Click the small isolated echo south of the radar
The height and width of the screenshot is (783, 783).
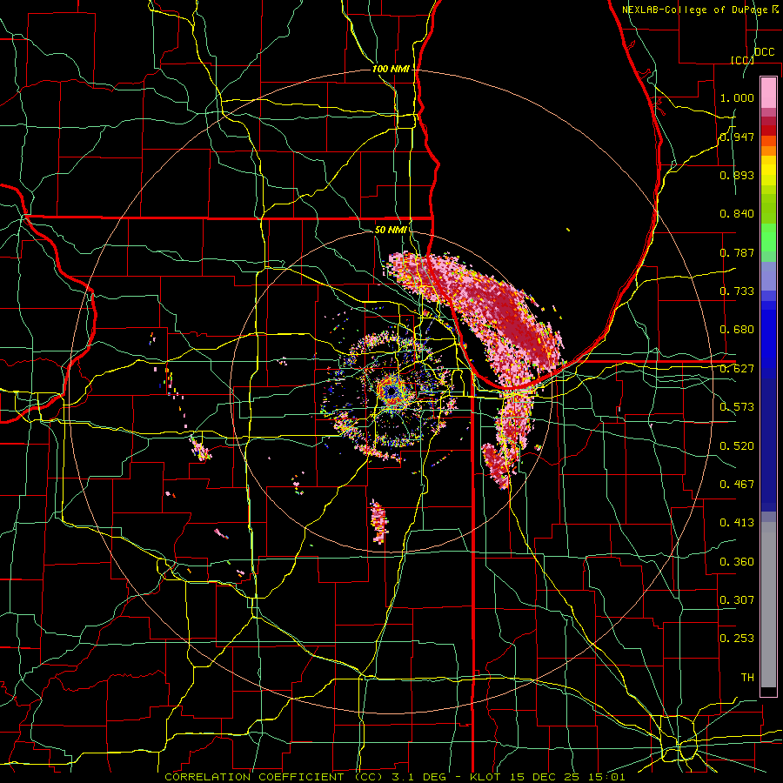[x=379, y=522]
